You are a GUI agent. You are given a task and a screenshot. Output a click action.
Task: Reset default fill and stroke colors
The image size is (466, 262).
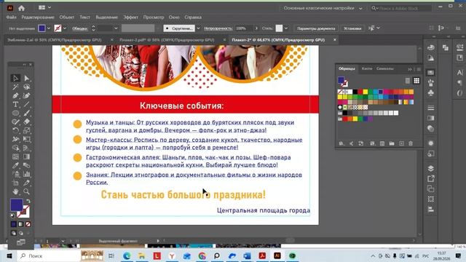click(x=13, y=215)
